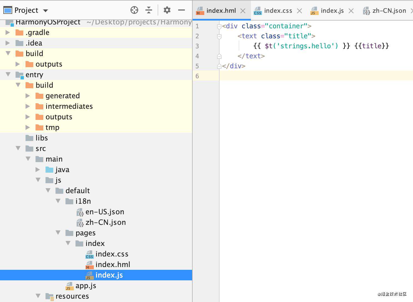
Task: Close the index.js tab
Action: (351, 11)
